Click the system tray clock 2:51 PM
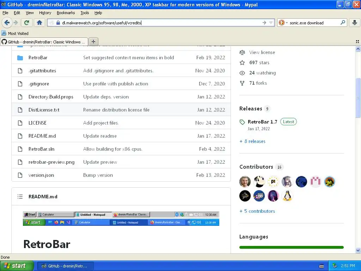The width and height of the screenshot is (361, 271). (x=348, y=266)
